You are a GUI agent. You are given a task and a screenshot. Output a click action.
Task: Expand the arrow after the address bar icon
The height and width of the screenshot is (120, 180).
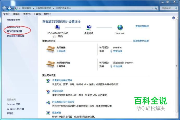[20, 8]
